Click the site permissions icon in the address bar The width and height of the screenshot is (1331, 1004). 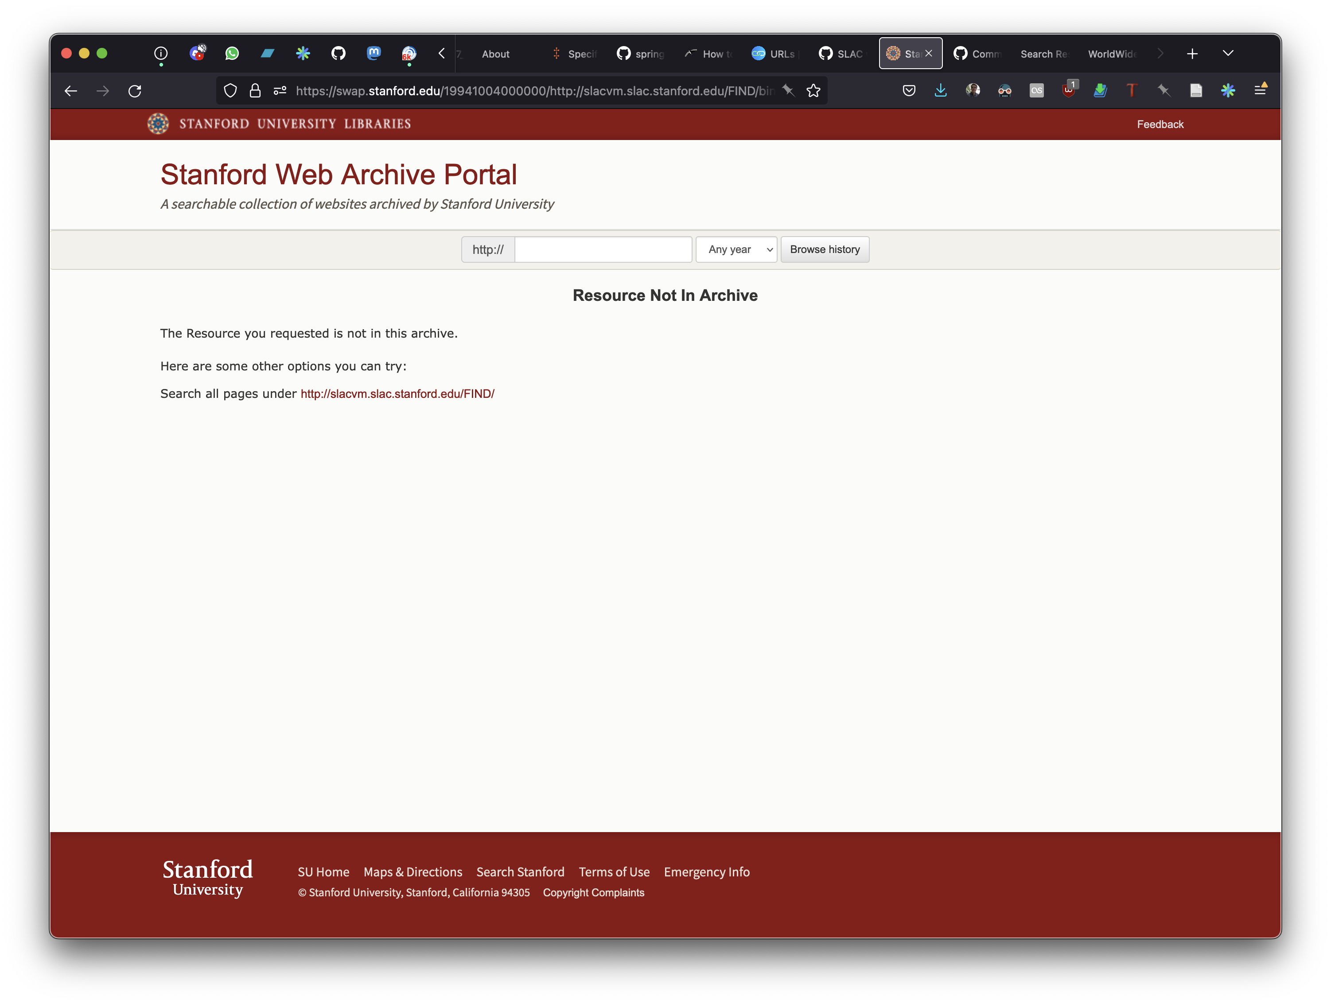(280, 91)
